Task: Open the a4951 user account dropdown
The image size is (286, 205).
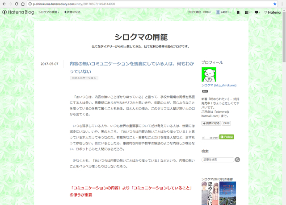Action: 223,12
